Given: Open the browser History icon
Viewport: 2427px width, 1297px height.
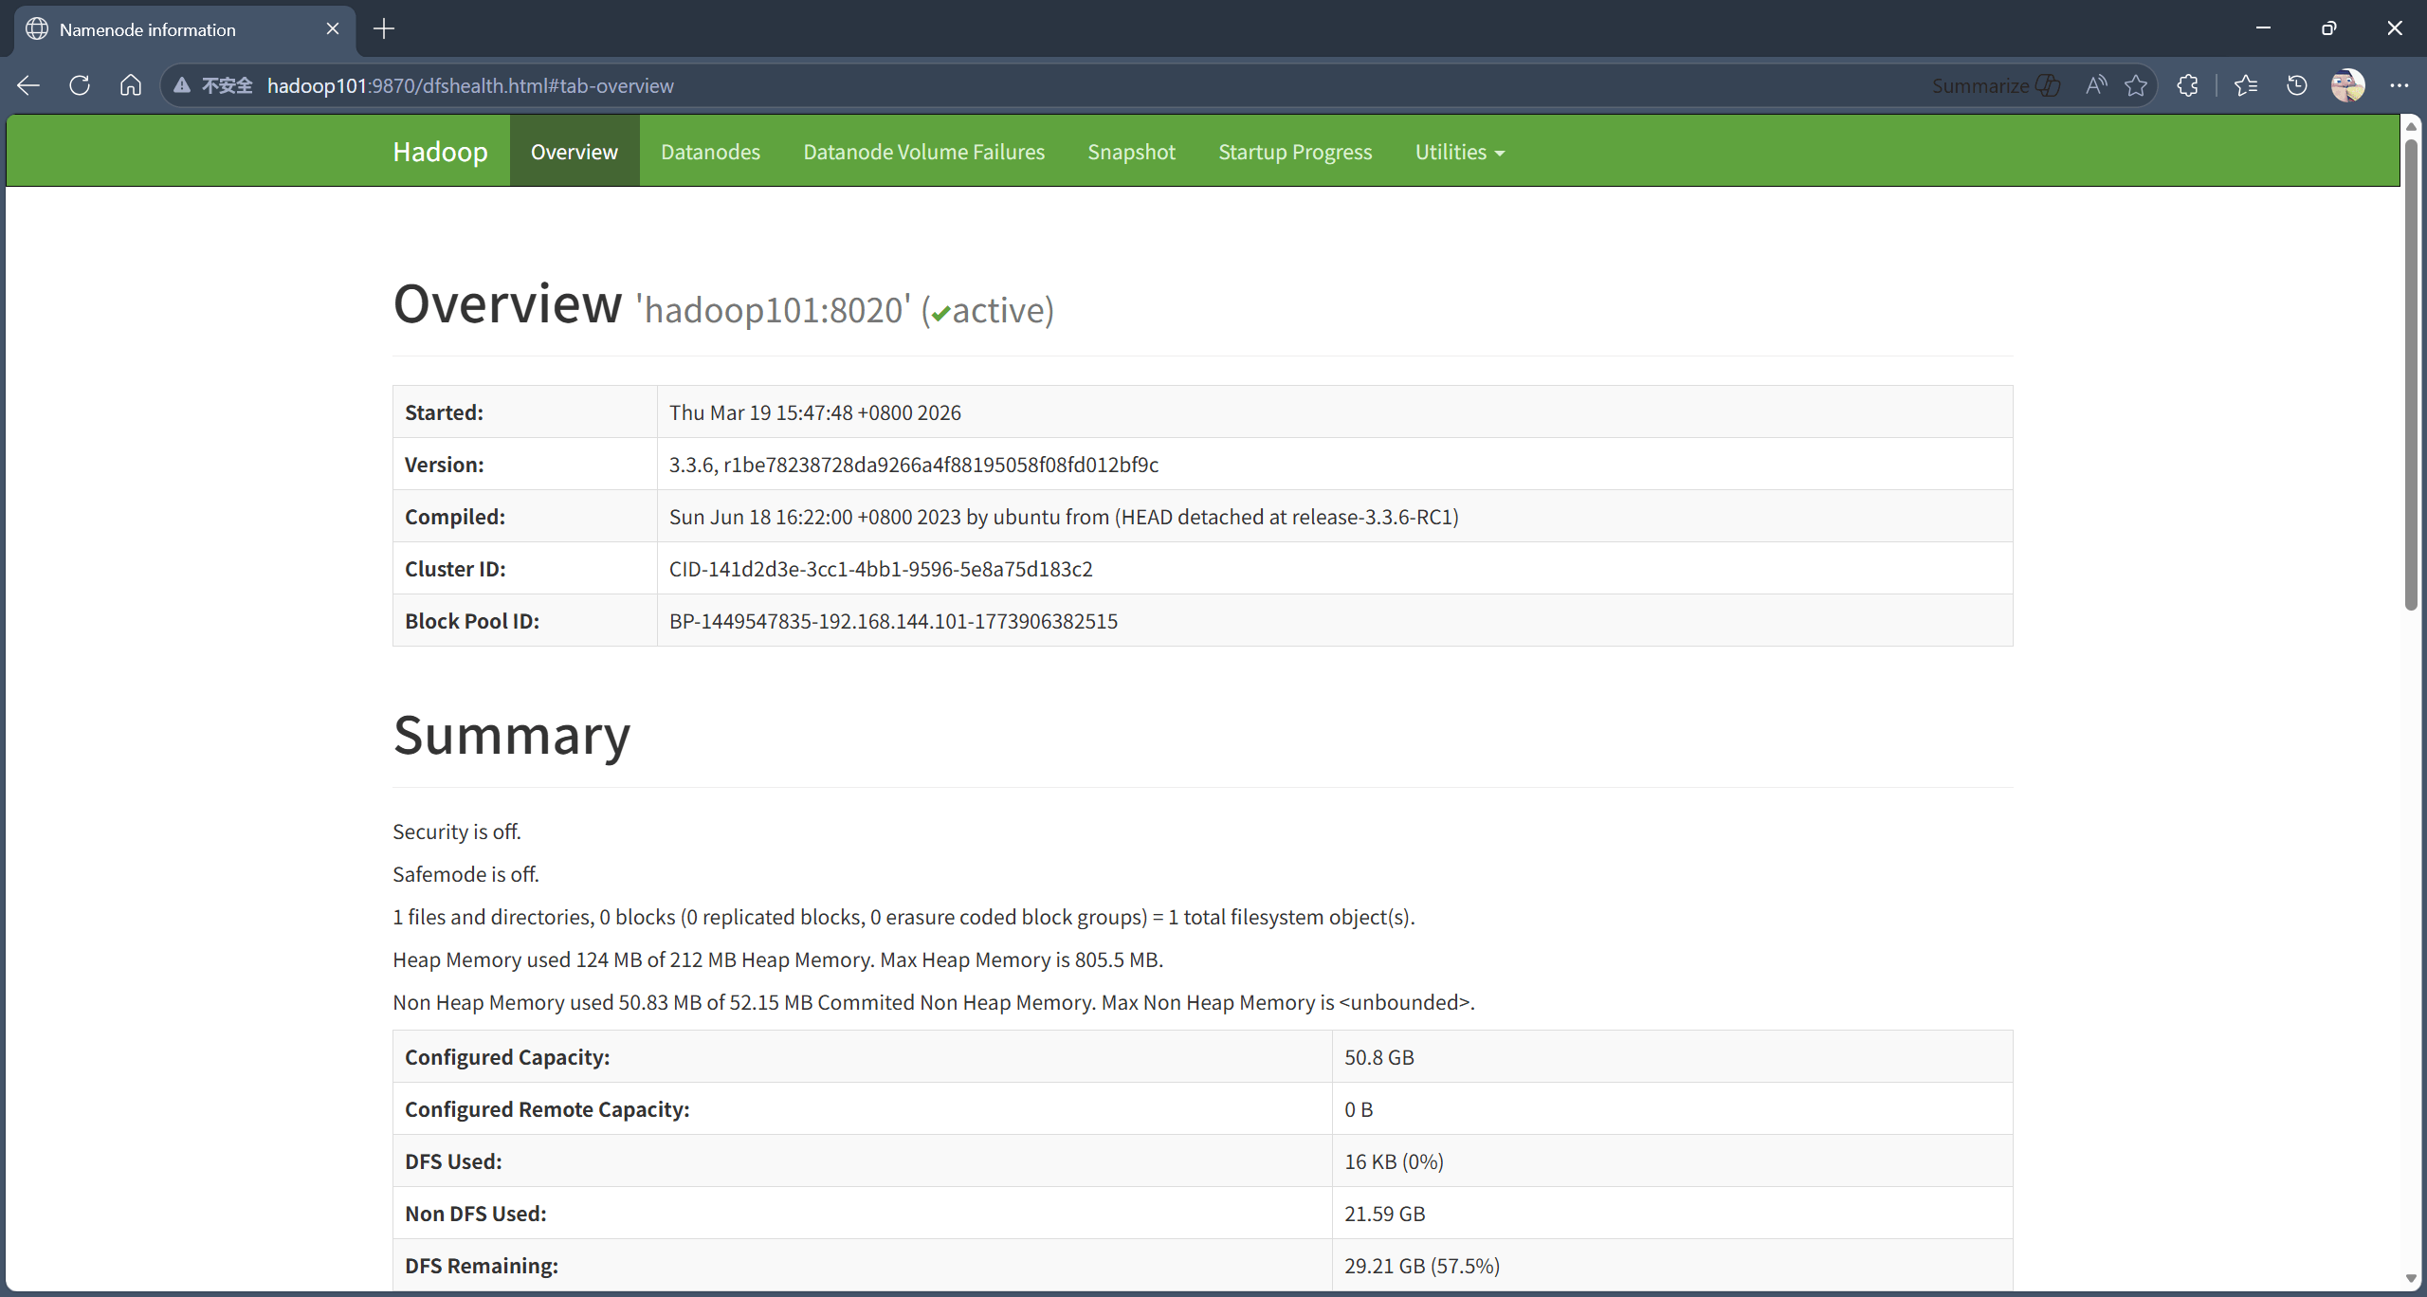Looking at the screenshot, I should (x=2296, y=85).
